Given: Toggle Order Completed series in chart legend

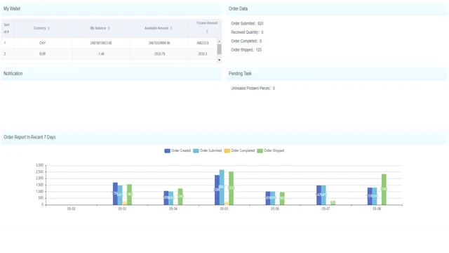Looking at the screenshot, I should click(x=239, y=150).
